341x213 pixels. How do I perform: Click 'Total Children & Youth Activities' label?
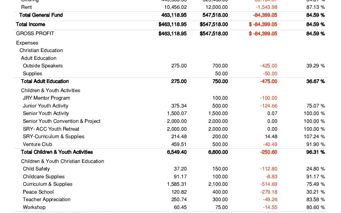click(57, 152)
